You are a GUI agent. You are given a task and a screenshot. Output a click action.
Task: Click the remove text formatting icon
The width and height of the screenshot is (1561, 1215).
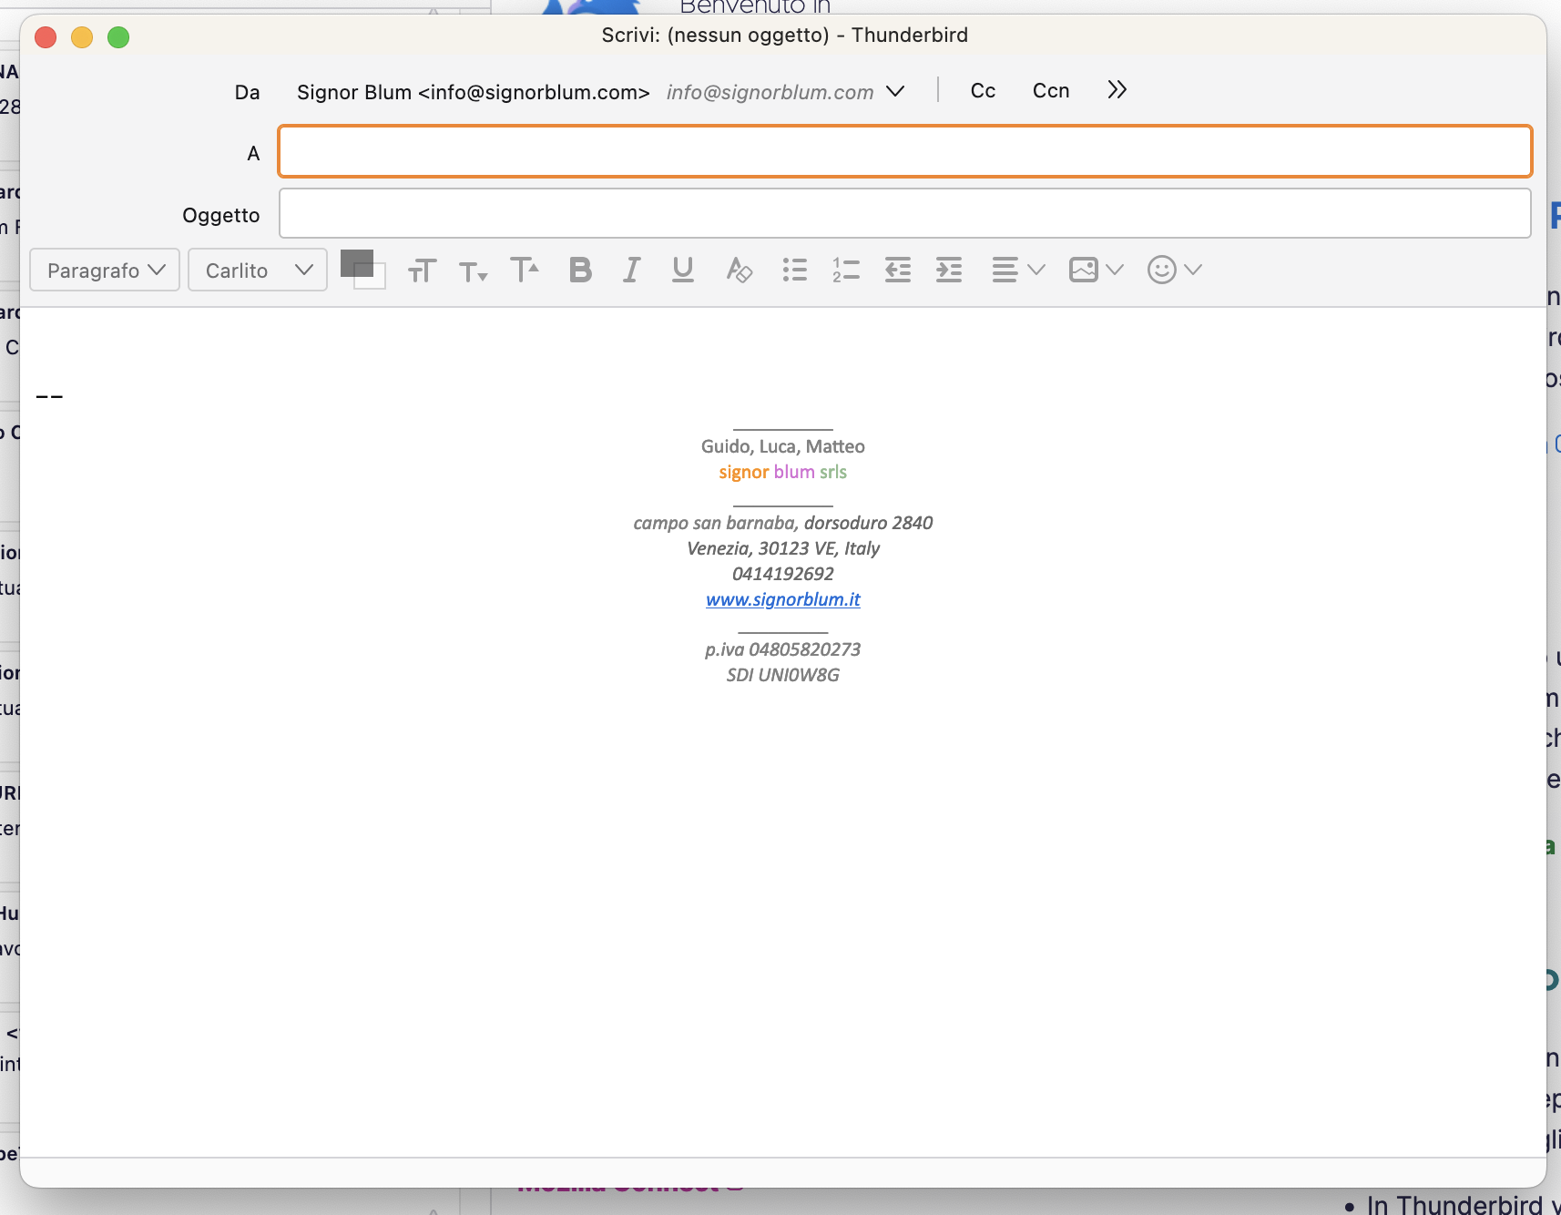click(x=739, y=271)
